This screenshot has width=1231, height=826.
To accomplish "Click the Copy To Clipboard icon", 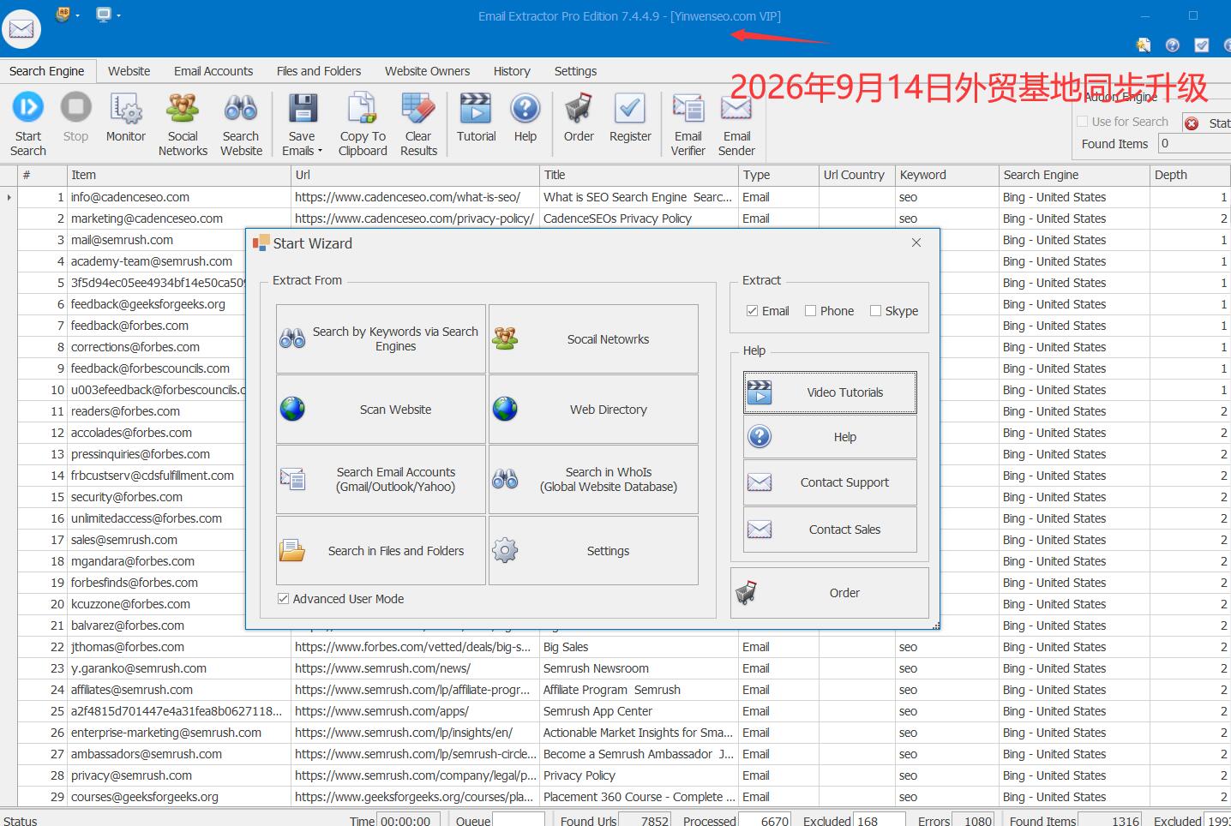I will [x=362, y=109].
